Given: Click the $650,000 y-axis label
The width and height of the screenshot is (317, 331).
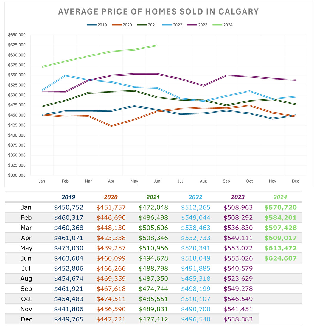Looking at the screenshot, I should [17, 35].
